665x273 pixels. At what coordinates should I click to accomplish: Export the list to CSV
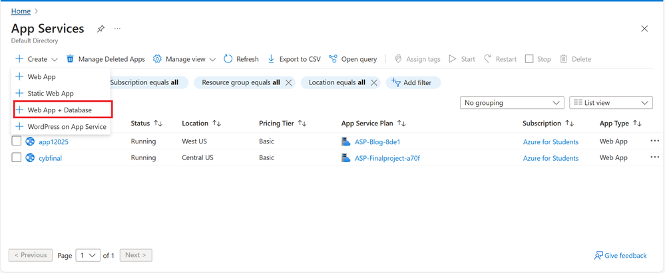coord(294,59)
